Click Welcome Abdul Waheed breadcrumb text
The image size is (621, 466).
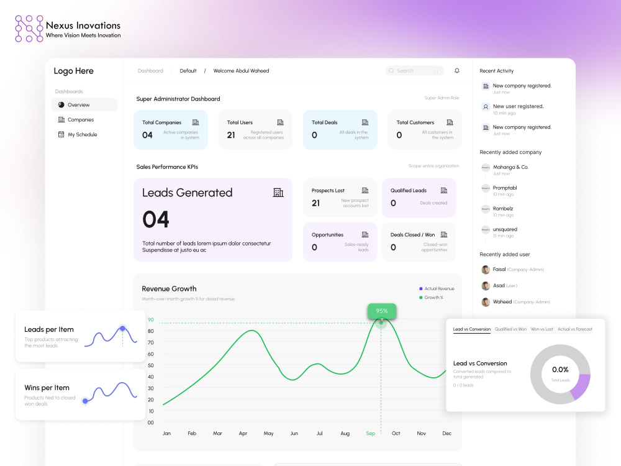241,71
